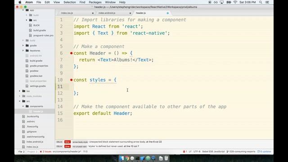
Task: Click the Wi-Fi icon in menu bar
Action: point(235,2)
